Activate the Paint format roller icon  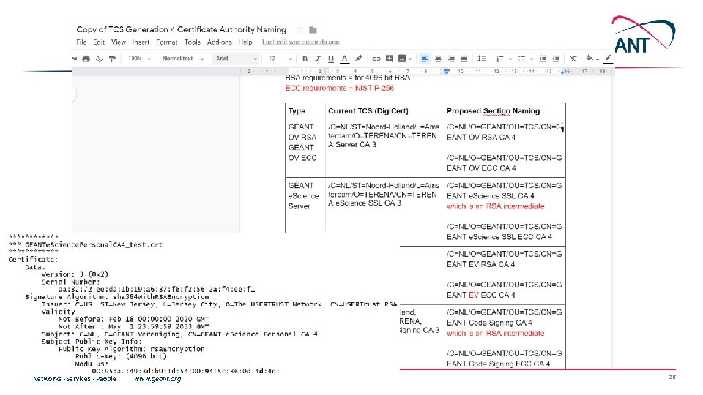[x=112, y=59]
